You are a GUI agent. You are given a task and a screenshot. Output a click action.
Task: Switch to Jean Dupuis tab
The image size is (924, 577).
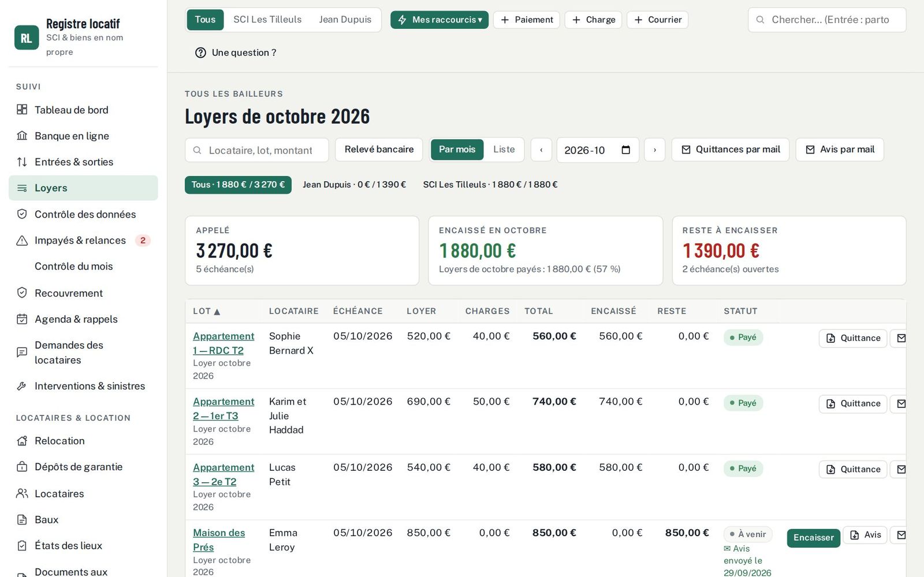[x=345, y=20]
